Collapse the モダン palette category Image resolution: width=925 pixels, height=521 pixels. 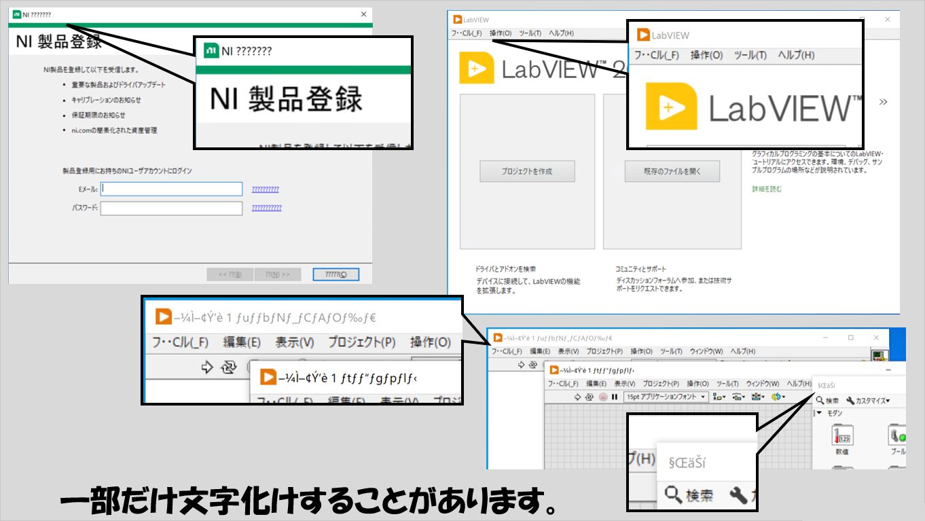818,413
